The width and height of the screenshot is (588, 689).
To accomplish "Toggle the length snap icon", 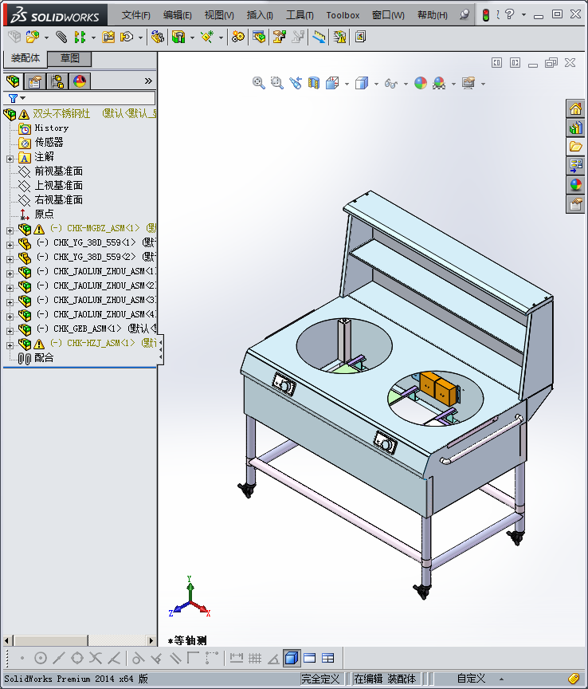I will [x=237, y=658].
